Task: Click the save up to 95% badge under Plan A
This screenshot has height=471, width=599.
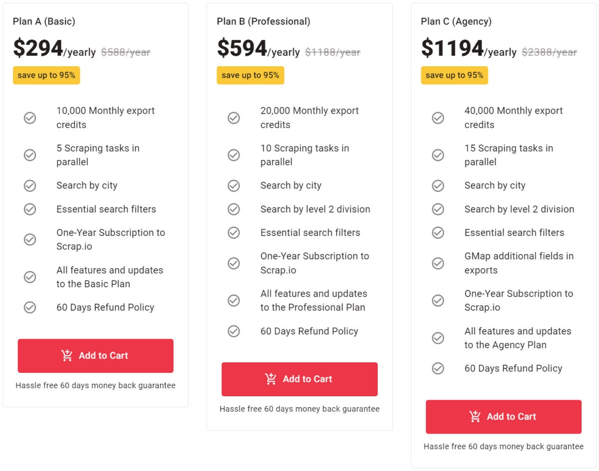Action: point(46,75)
